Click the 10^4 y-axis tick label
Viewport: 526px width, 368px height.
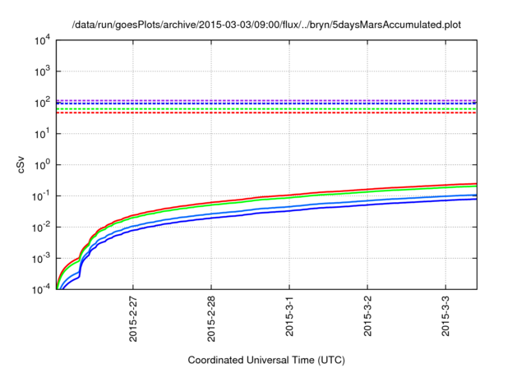click(42, 40)
